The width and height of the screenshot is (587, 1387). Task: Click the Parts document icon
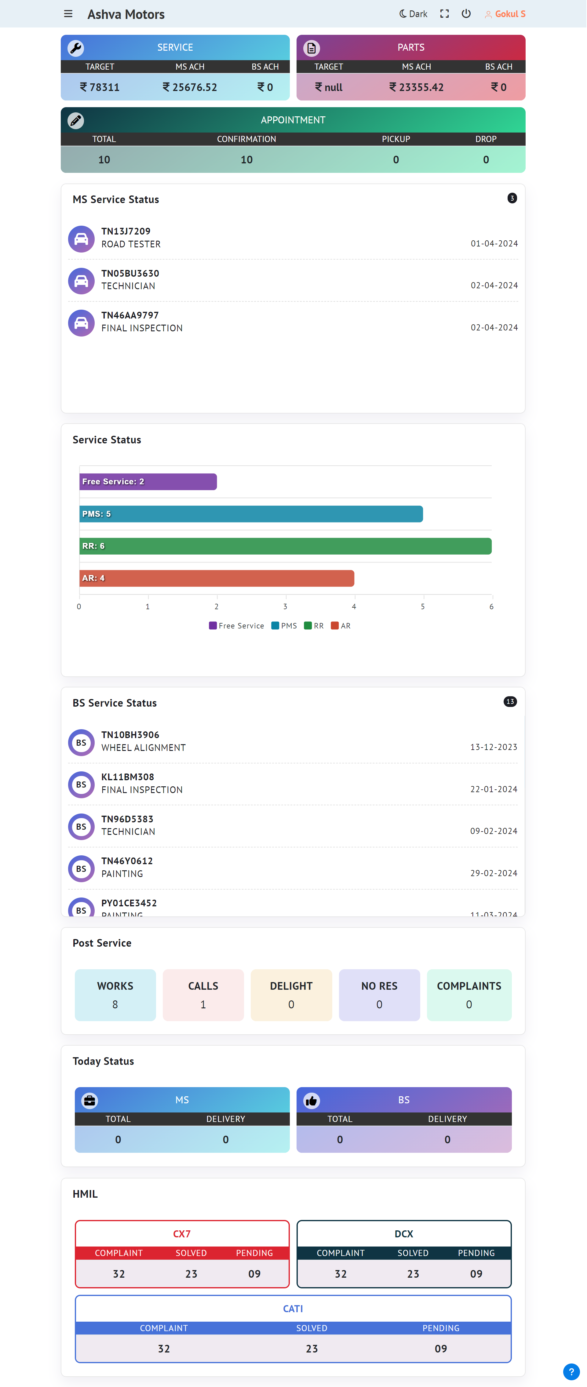click(311, 48)
